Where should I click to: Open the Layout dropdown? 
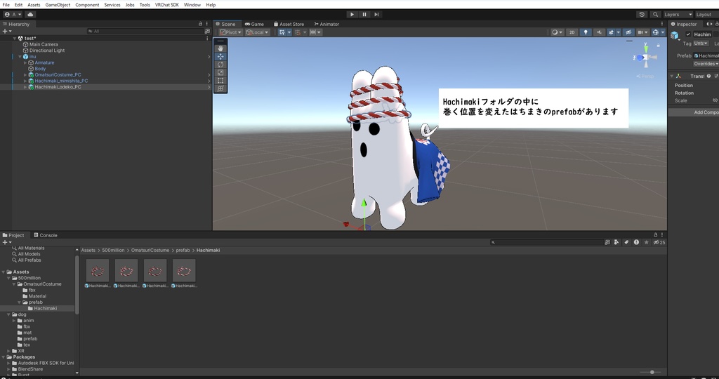tap(706, 14)
